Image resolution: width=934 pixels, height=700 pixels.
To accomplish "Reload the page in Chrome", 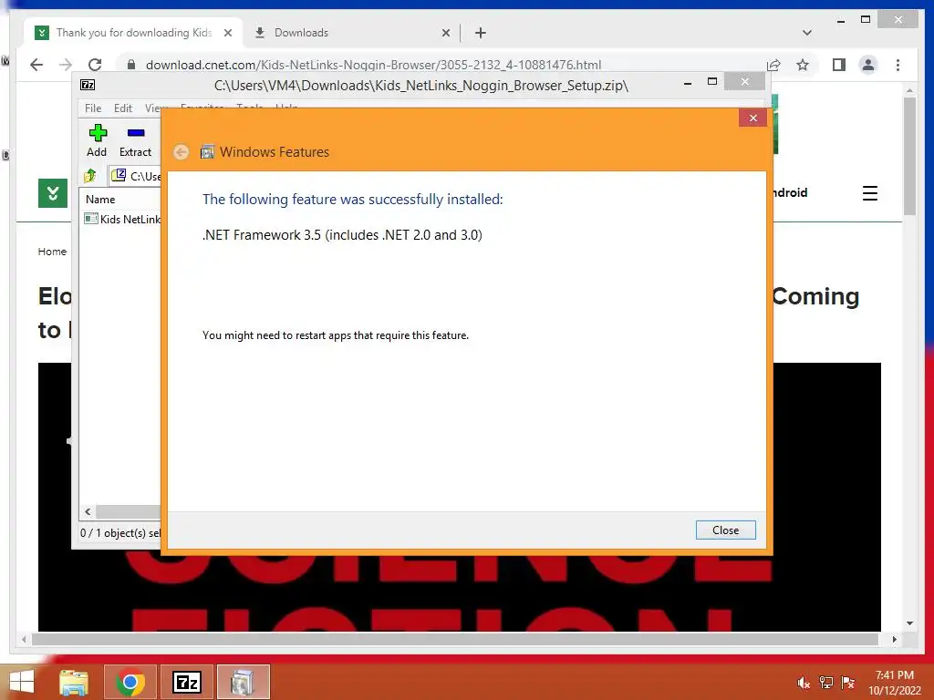I will point(95,65).
